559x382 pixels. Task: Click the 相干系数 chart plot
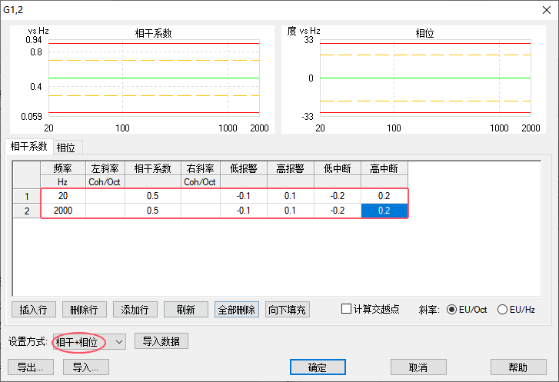click(x=154, y=78)
